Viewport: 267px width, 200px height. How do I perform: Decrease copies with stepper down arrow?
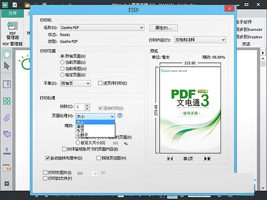(87, 109)
